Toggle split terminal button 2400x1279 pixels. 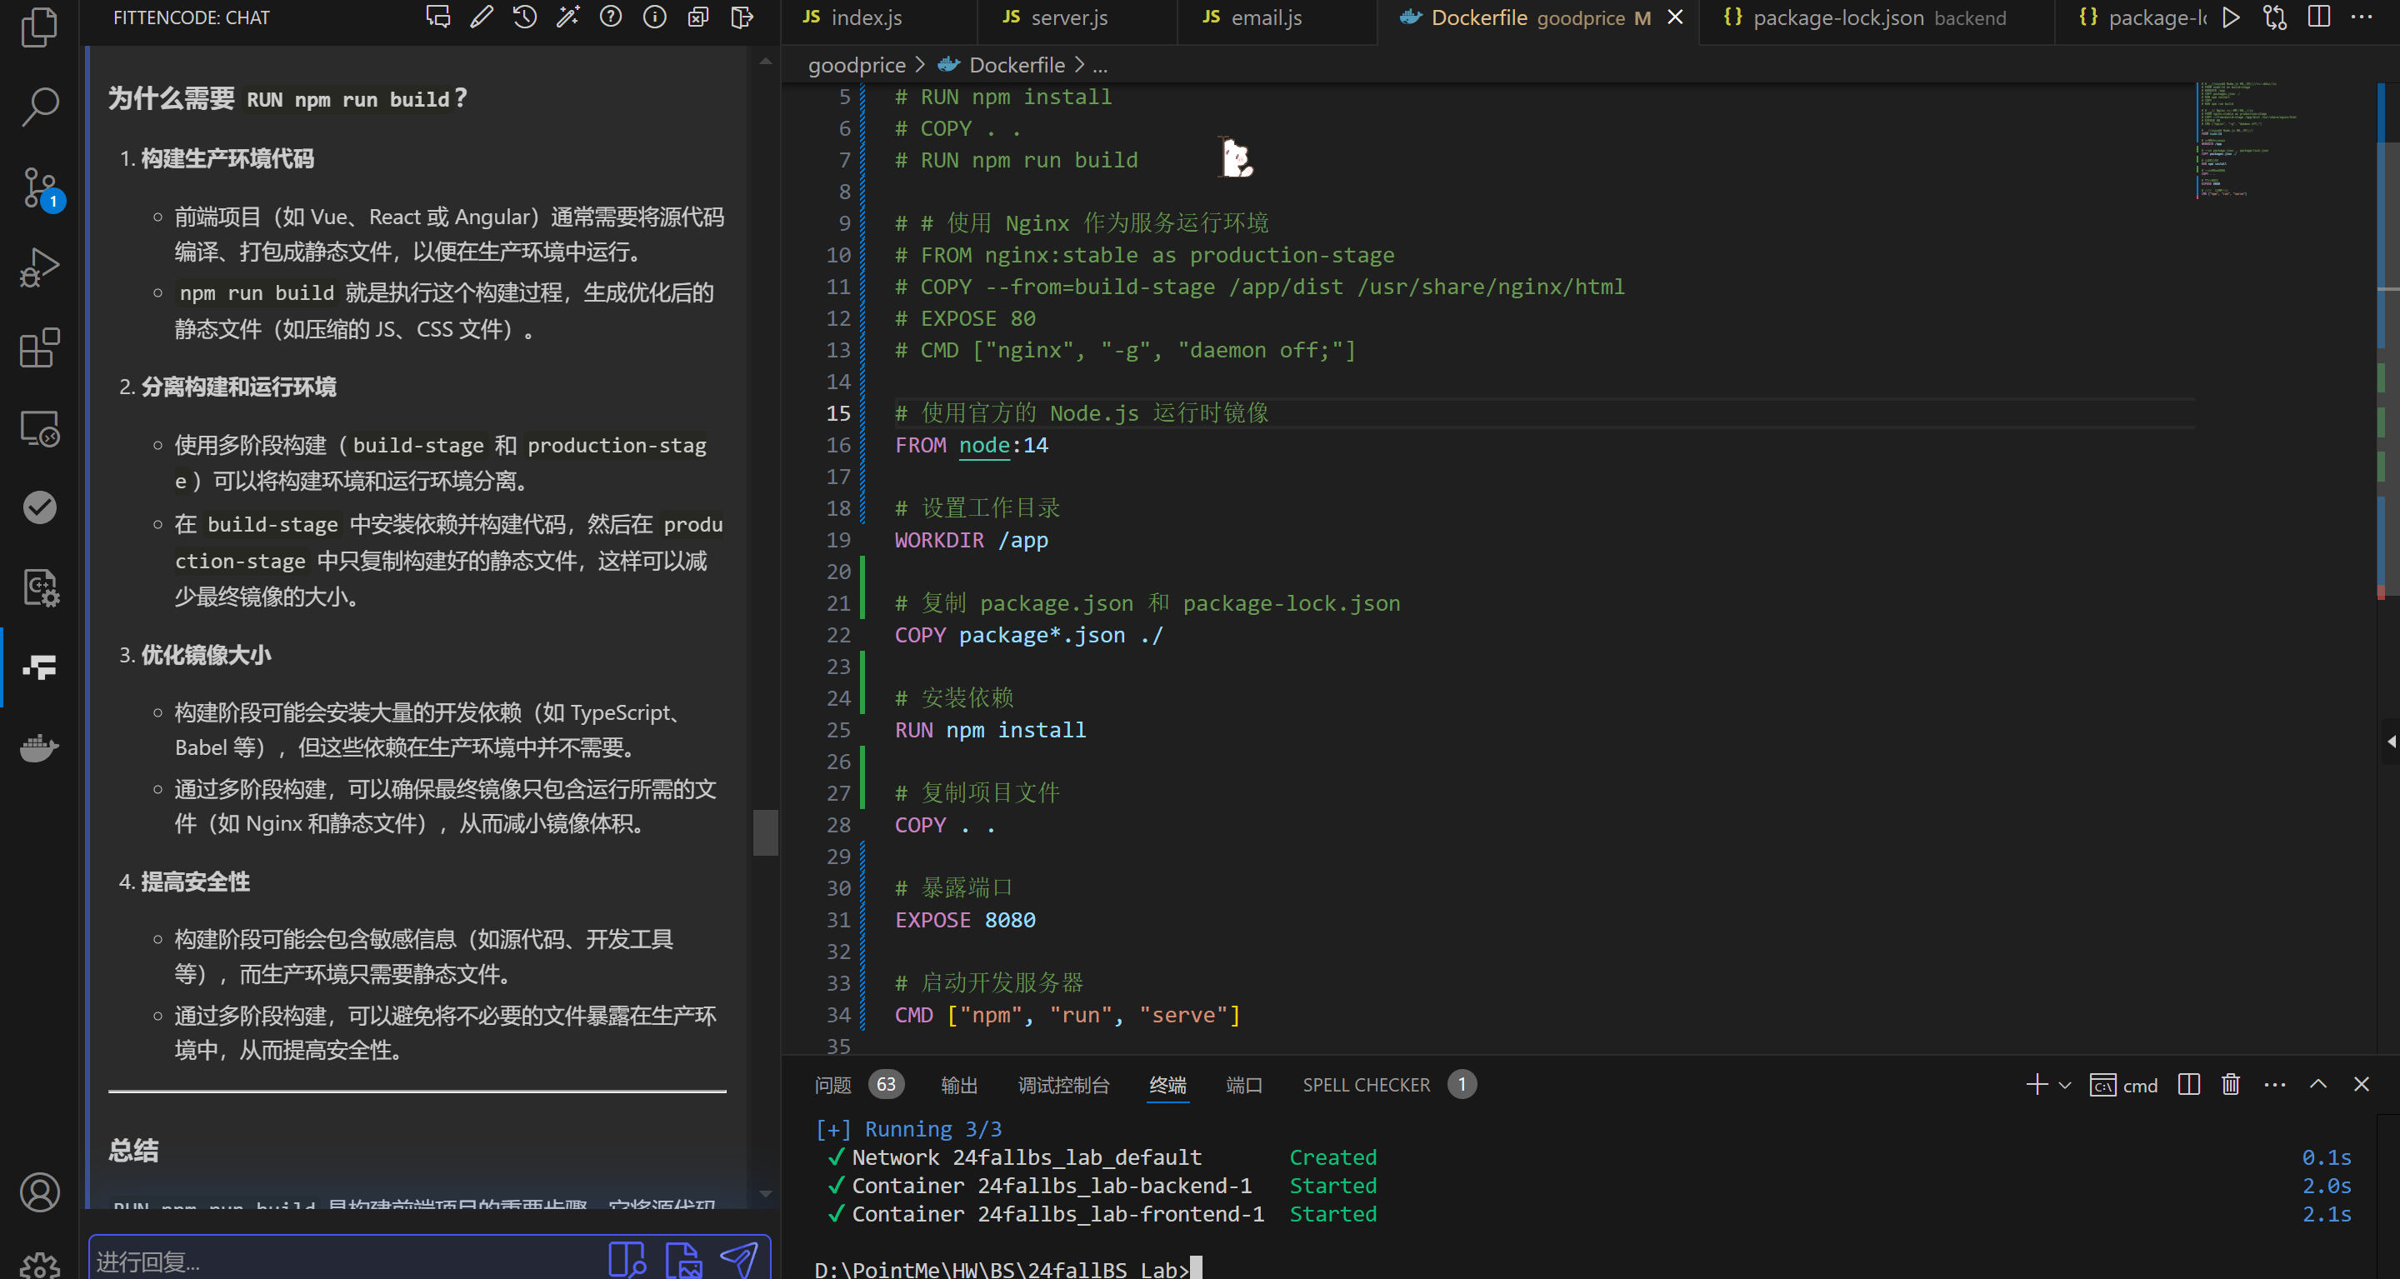pos(2188,1084)
